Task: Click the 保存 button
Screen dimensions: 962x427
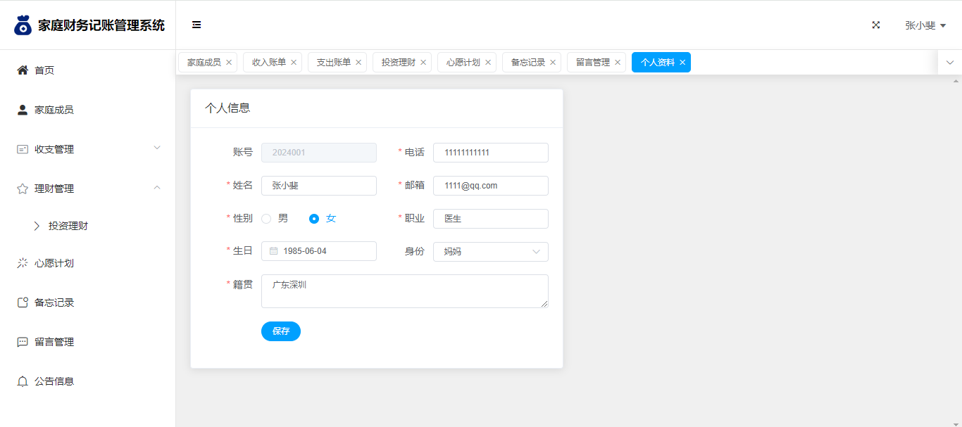Action: click(x=280, y=331)
